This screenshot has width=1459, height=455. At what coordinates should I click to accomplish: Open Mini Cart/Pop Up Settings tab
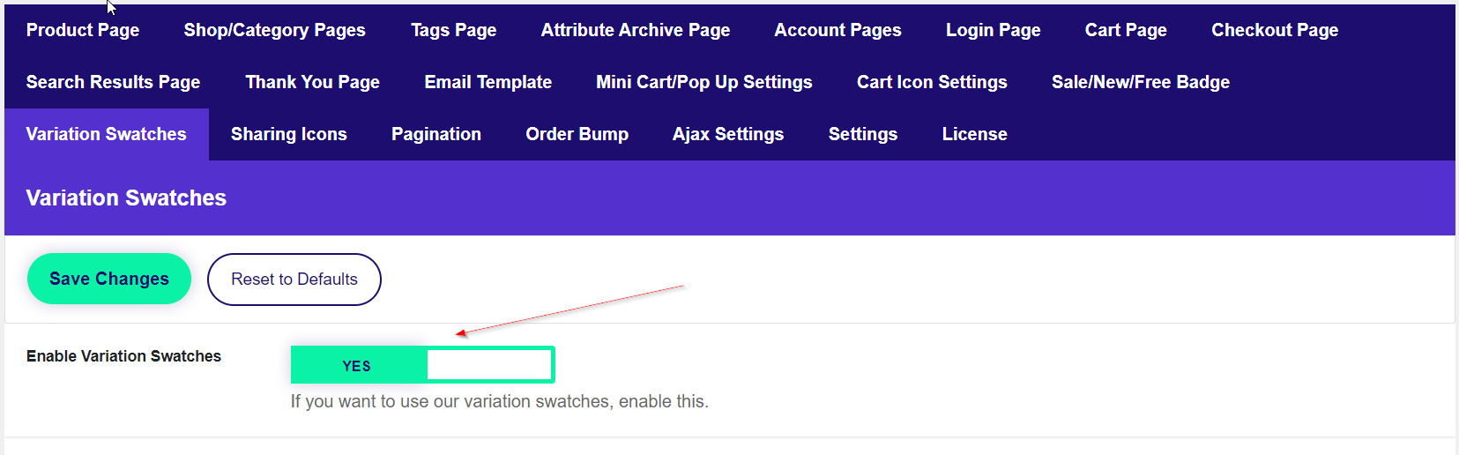(x=703, y=82)
